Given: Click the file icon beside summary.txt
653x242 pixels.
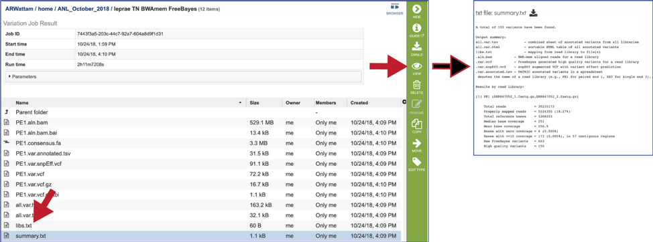Looking at the screenshot, I should click(x=6, y=235).
